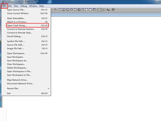Open the Call Stack window toolbar icon
Screen dimensions: 161x122
79,10
